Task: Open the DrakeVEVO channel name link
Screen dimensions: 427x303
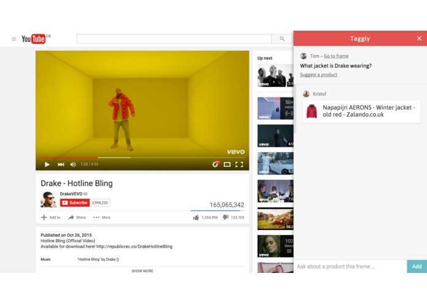Action: tap(71, 194)
